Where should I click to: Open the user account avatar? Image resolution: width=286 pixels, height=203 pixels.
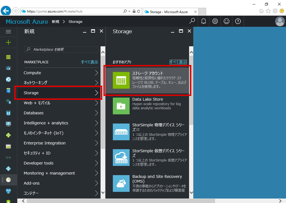280,21
